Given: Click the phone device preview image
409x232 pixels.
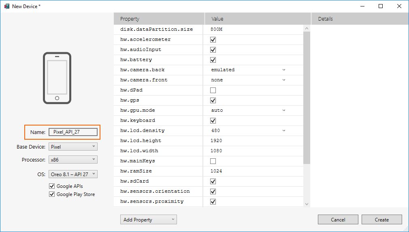Looking at the screenshot, I should point(57,78).
